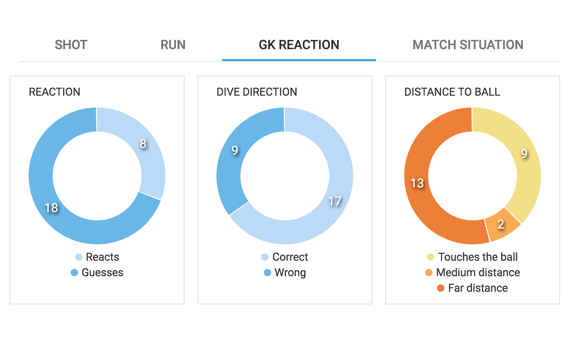Click the orange Far distance legend dot
This screenshot has height=356, width=570.
tap(440, 288)
